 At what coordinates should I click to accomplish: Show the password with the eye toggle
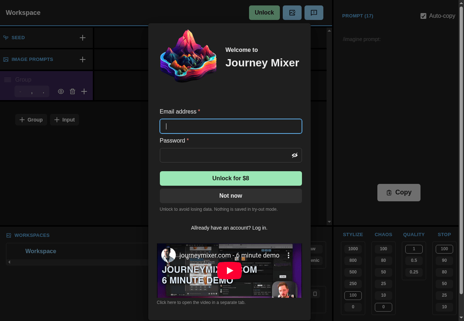pos(295,155)
